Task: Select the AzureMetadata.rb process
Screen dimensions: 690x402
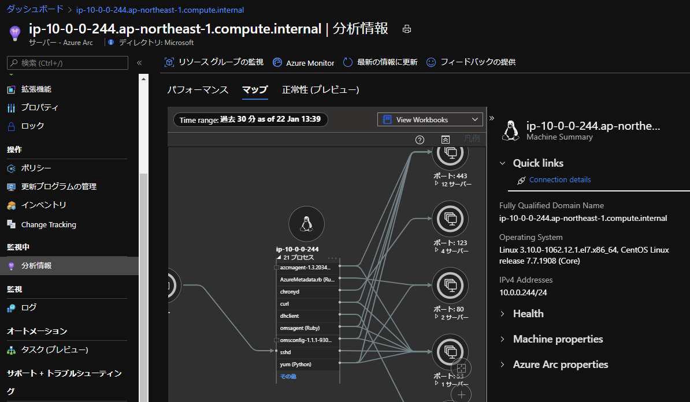Action: point(307,279)
